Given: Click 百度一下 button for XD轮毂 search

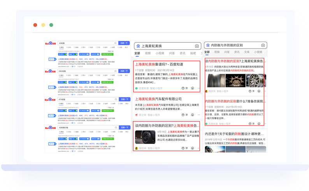Looking at the screenshot, I should tap(124, 43).
